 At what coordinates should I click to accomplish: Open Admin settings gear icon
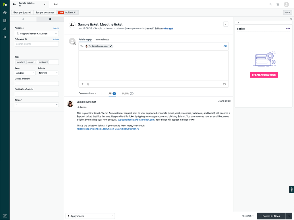coord(5,37)
